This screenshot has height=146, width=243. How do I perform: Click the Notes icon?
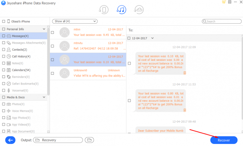point(9,63)
